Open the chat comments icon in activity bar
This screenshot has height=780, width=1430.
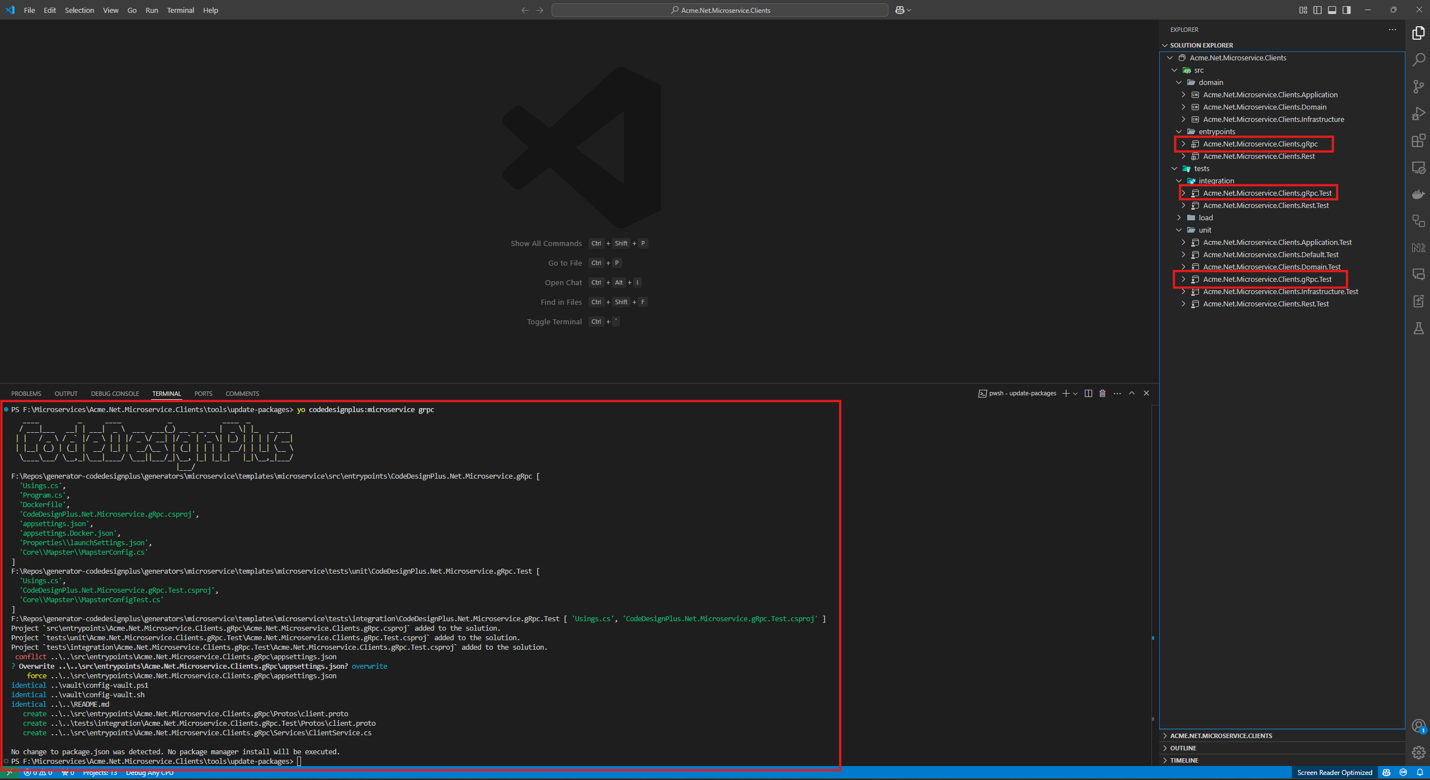click(x=1418, y=275)
